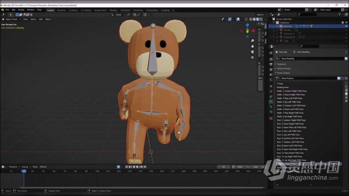Screen dimensions: 349x196
Task: Open Global transform orientation dropdown
Action: click(x=118, y=15)
